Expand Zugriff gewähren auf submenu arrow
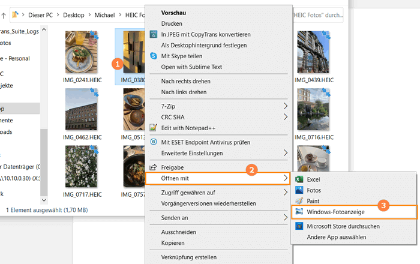420x264 pixels. pos(286,192)
